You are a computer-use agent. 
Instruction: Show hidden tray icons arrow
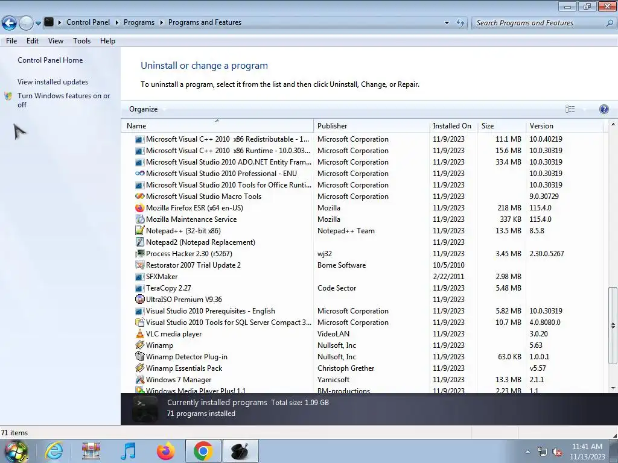click(527, 452)
